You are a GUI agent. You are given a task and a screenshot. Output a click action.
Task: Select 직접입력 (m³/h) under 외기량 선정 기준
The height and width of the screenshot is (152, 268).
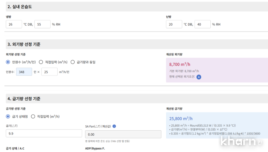41,62
